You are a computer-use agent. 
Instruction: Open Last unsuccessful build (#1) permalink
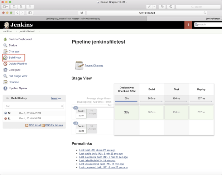[102, 164]
